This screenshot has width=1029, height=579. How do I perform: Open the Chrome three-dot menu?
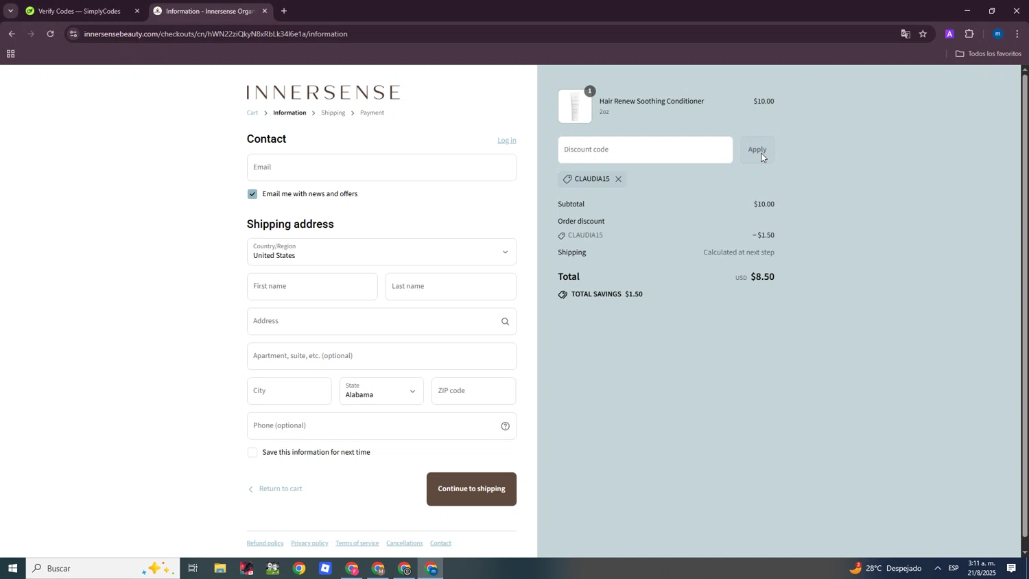(1017, 34)
